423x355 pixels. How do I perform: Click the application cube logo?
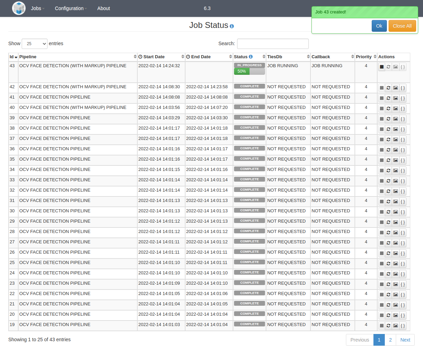coord(19,8)
